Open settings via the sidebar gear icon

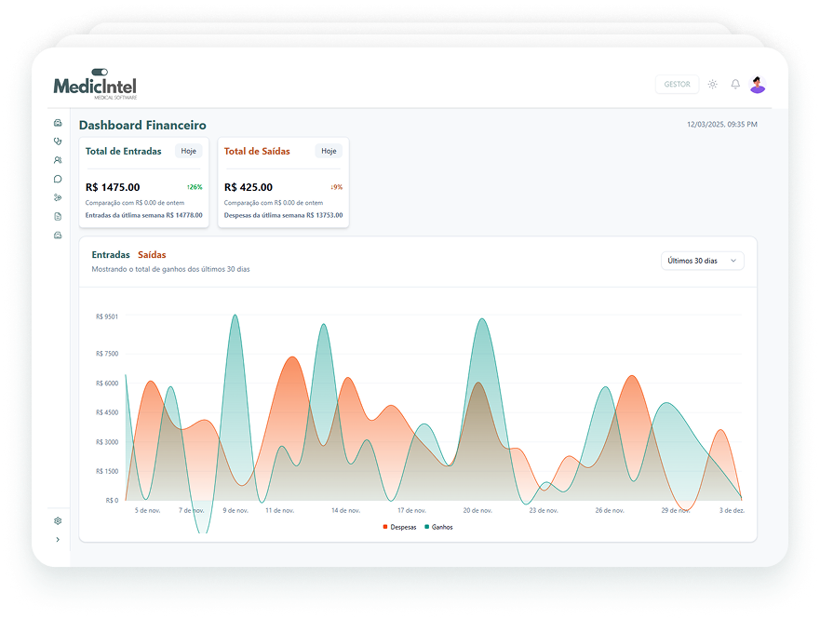tap(58, 521)
